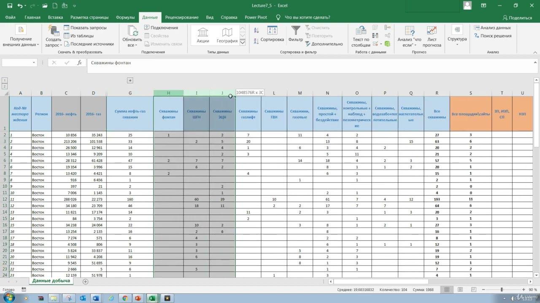This screenshot has width=540, height=303.
Task: Click the Поделиться share button
Action: click(x=517, y=18)
